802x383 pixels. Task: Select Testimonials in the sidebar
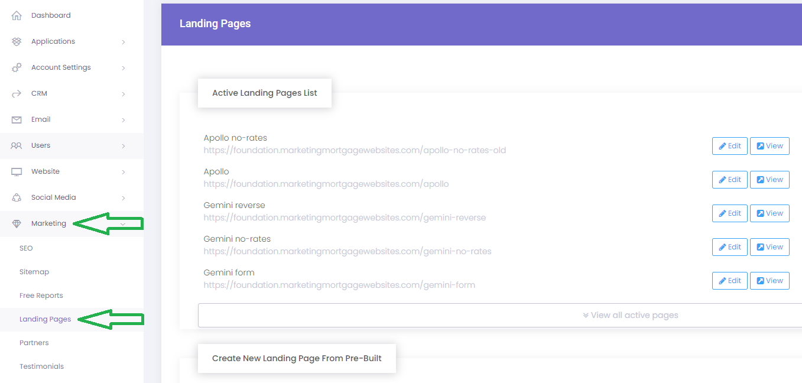[41, 366]
